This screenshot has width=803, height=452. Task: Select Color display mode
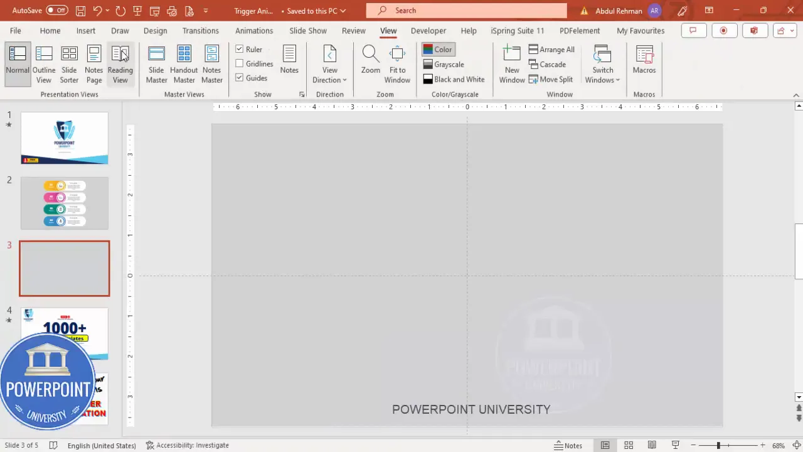[x=437, y=50]
